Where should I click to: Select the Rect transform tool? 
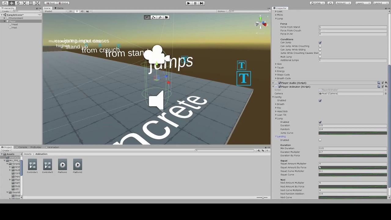(x=31, y=3)
